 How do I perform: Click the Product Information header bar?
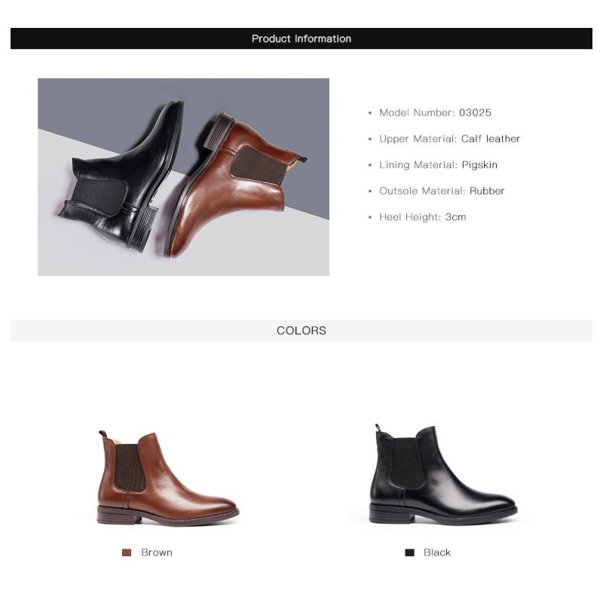coord(301,38)
